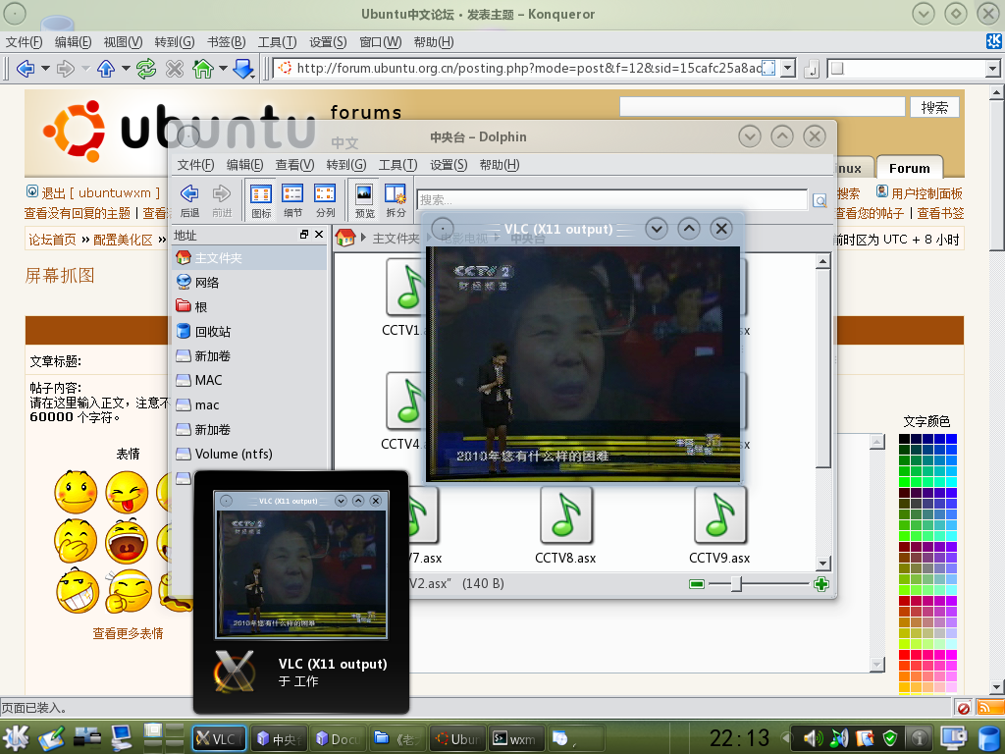Pick bright red color swatch in 文字颜色 palette

(x=904, y=655)
